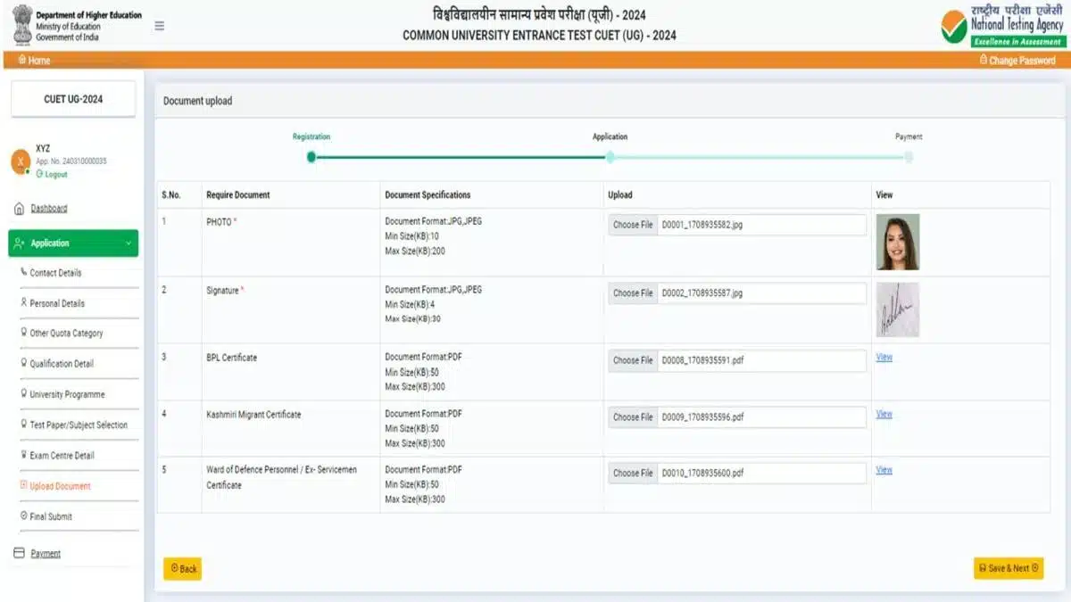Click the Payment step marker

[x=909, y=157]
